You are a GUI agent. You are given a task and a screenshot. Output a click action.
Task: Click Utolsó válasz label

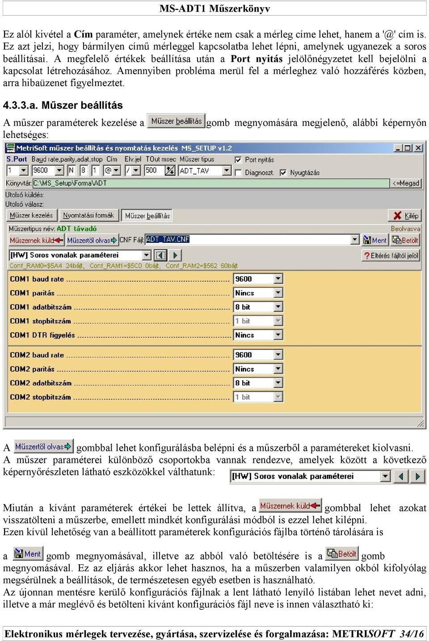click(x=24, y=204)
